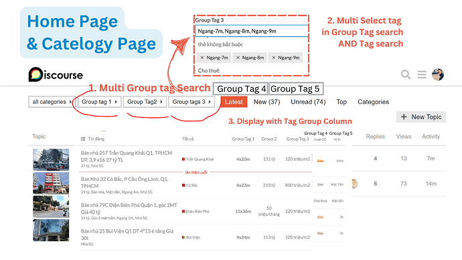Open the Group tags 3 dropdown
Viewport: 462px width, 260px height.
pyautogui.click(x=191, y=102)
